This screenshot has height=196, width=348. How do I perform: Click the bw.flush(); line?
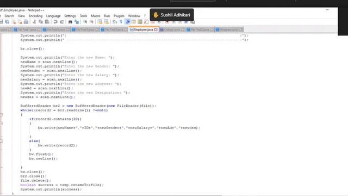coord(41,154)
